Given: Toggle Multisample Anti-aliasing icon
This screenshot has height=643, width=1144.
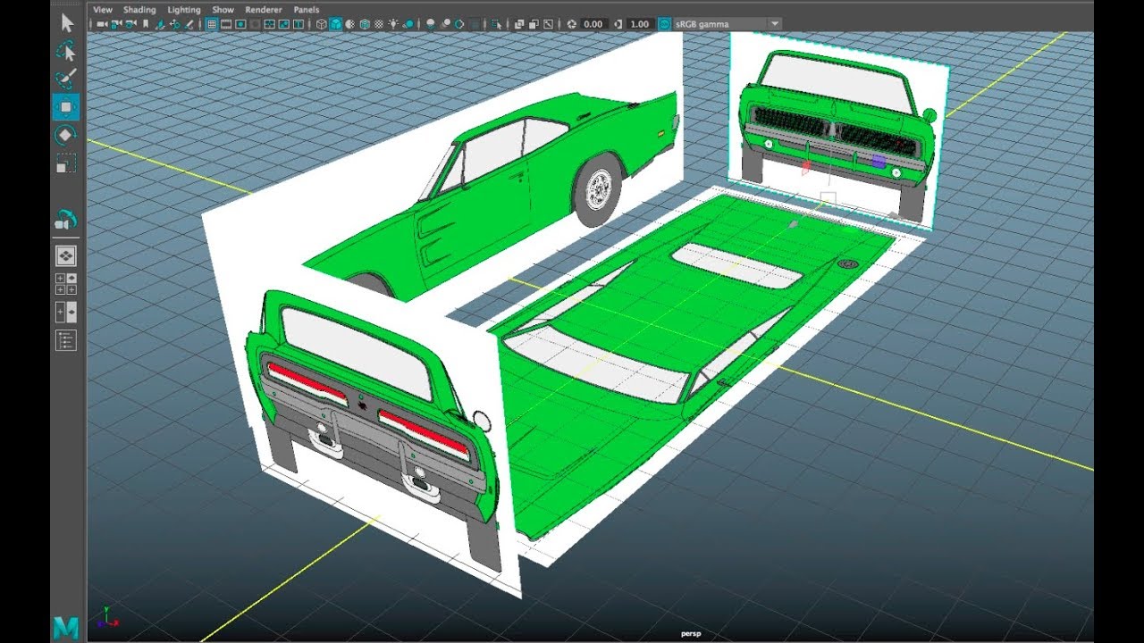Looking at the screenshot, I should click(459, 24).
